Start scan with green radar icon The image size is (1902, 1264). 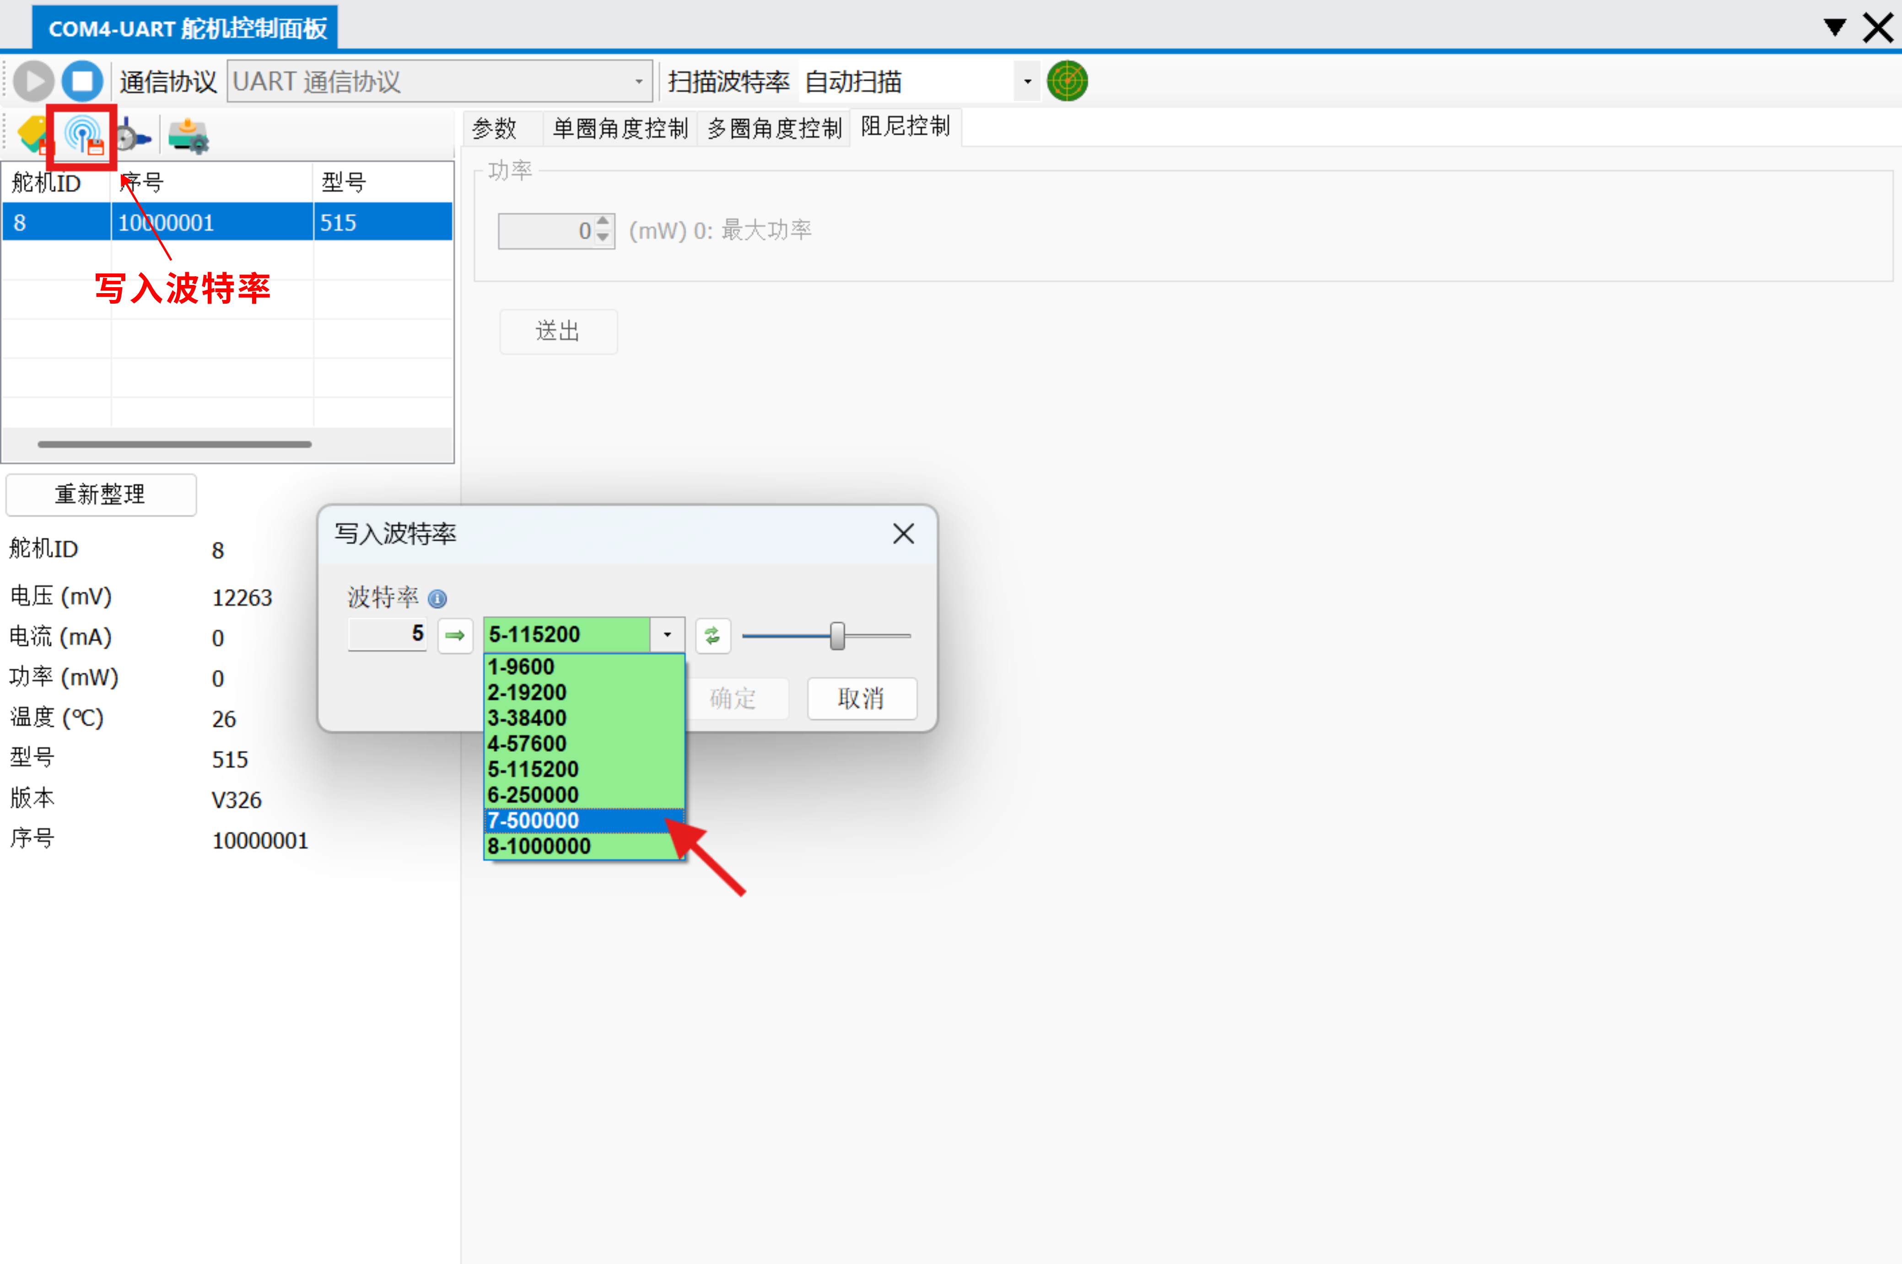point(1067,81)
